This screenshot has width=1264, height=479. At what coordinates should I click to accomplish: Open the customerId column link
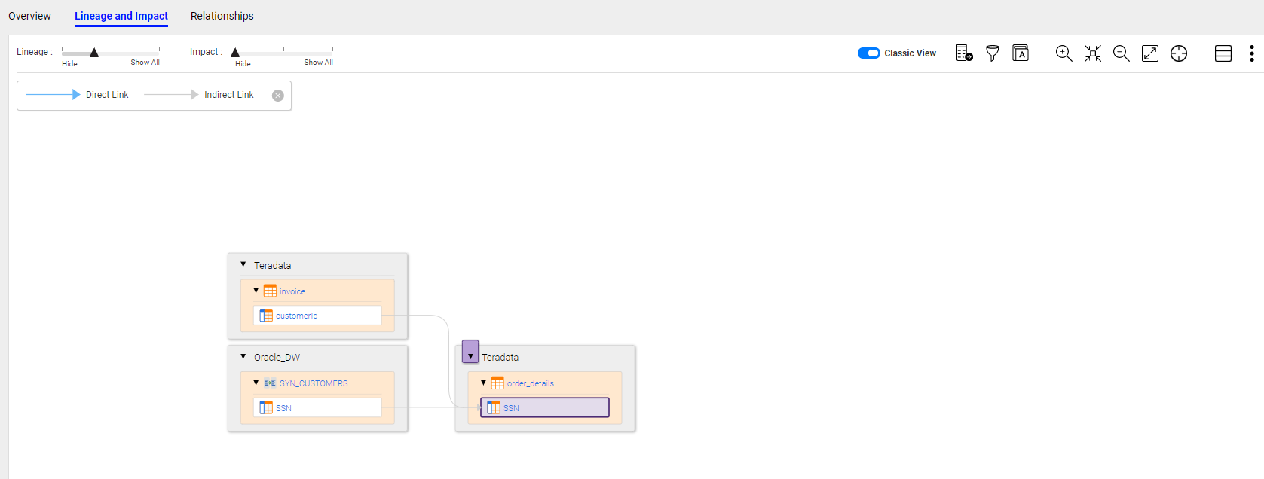(297, 316)
